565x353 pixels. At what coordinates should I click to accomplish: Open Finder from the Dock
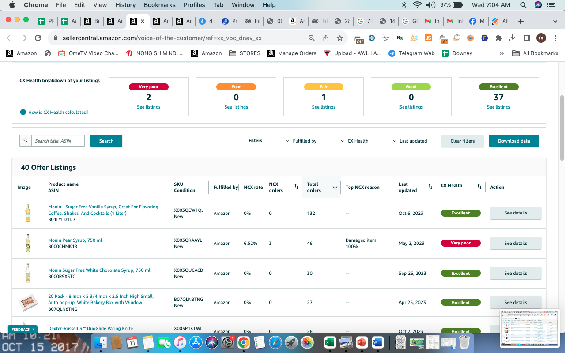[x=101, y=342]
